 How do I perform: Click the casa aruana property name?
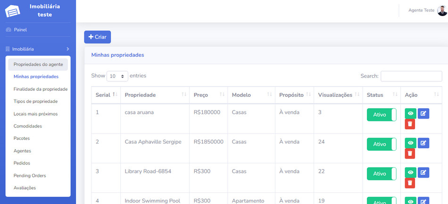pos(139,112)
